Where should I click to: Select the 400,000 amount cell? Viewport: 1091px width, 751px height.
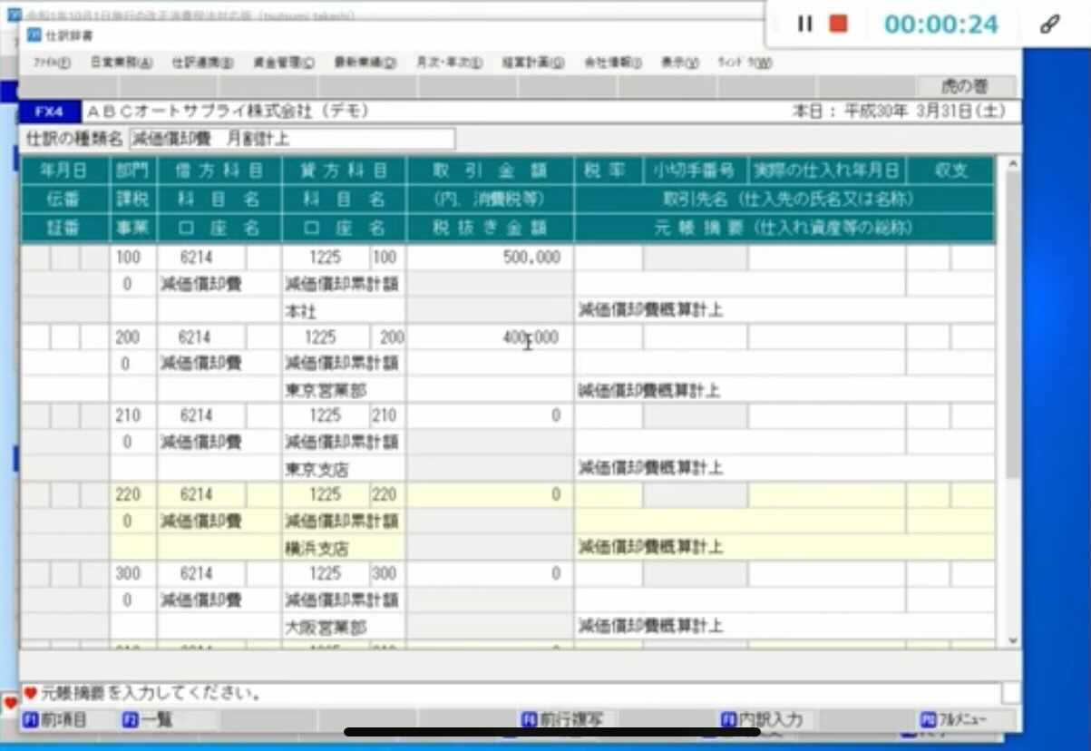[x=490, y=337]
